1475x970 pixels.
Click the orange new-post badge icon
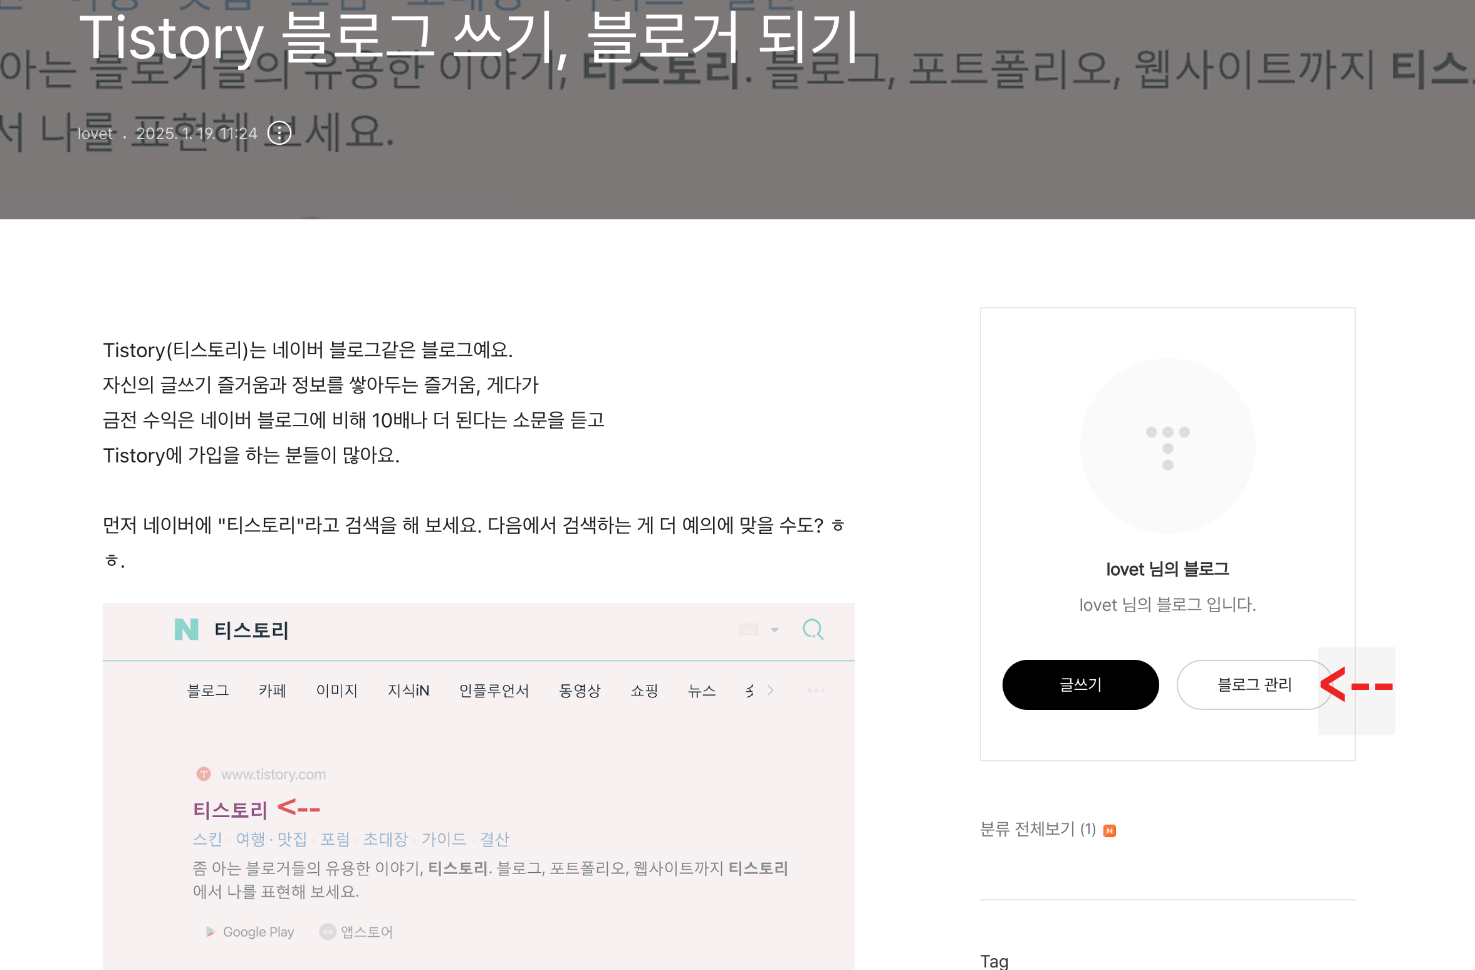(1110, 830)
